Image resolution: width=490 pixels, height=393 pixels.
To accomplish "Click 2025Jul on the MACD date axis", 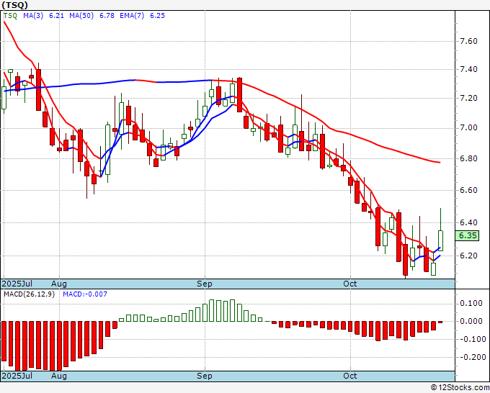I will [x=17, y=376].
